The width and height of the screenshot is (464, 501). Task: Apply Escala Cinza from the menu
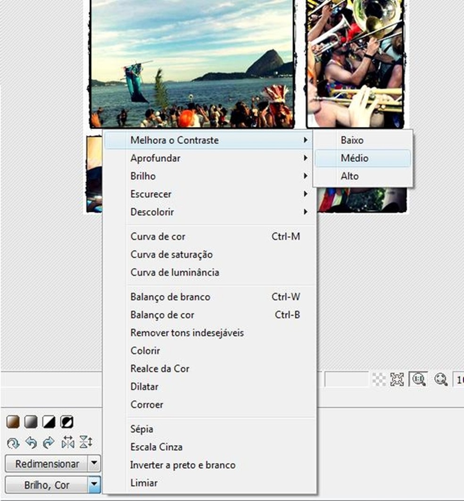209,447
